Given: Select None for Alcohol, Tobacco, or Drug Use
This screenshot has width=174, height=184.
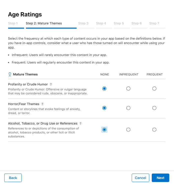Looking at the screenshot, I should [x=104, y=129].
